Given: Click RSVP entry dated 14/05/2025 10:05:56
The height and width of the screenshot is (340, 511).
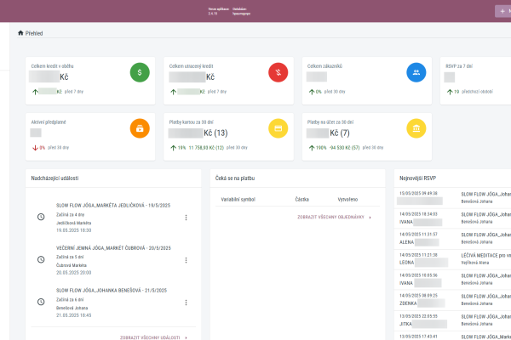Looking at the screenshot, I should click(x=452, y=280).
